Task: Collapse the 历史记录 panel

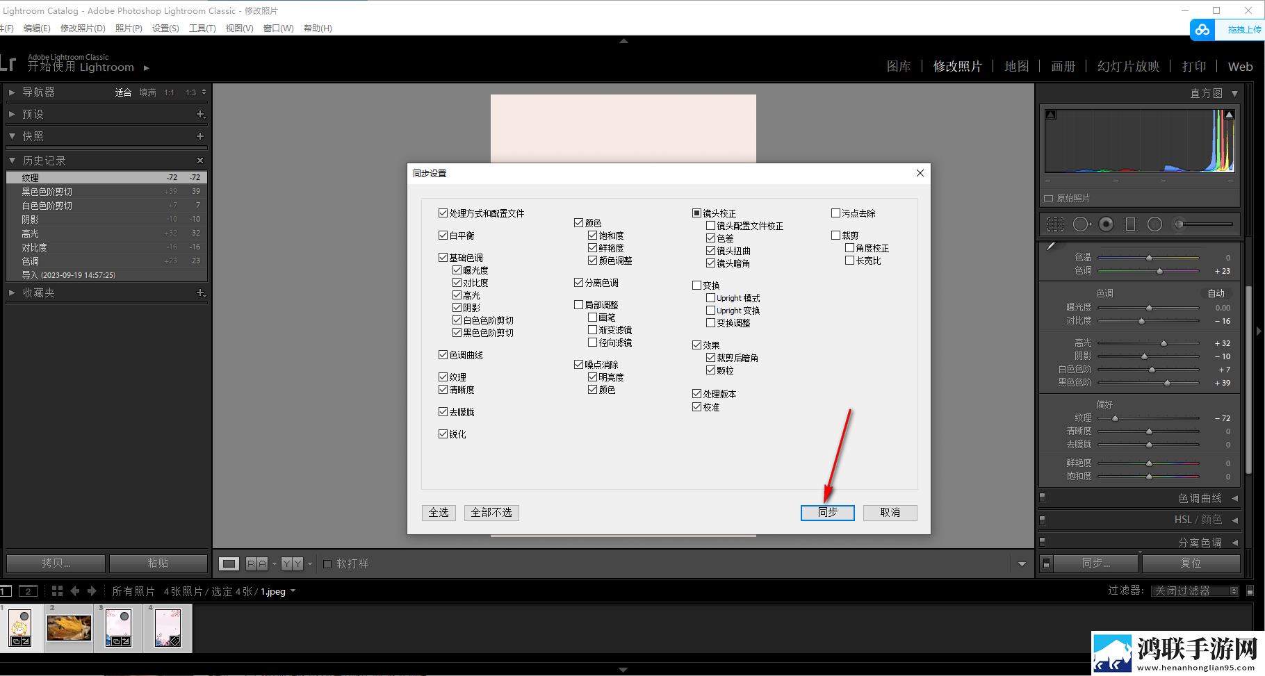Action: point(12,160)
